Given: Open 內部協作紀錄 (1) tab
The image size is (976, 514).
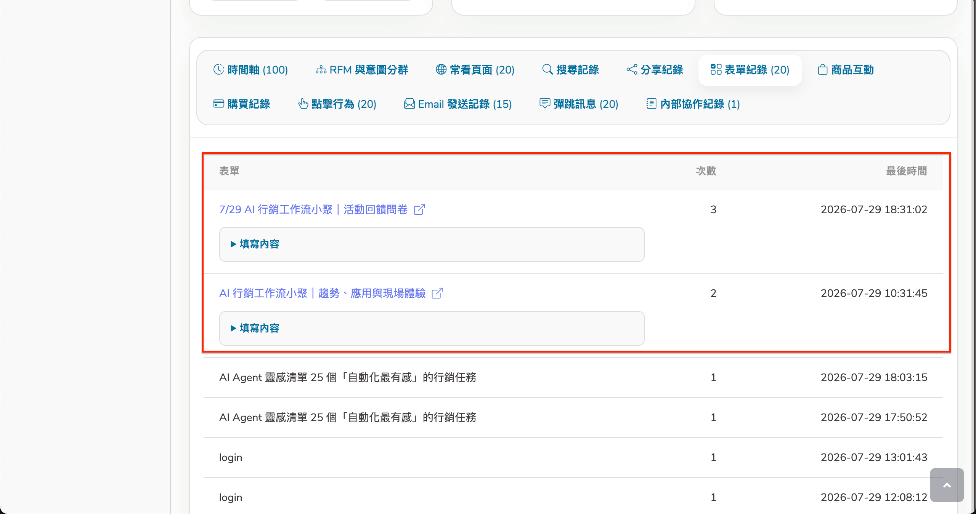Looking at the screenshot, I should (693, 104).
